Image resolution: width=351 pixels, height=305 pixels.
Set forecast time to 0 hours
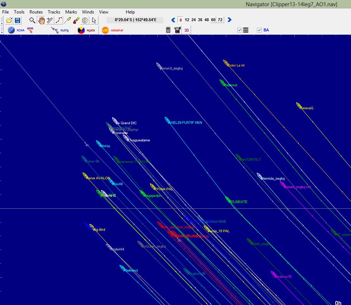(x=181, y=20)
